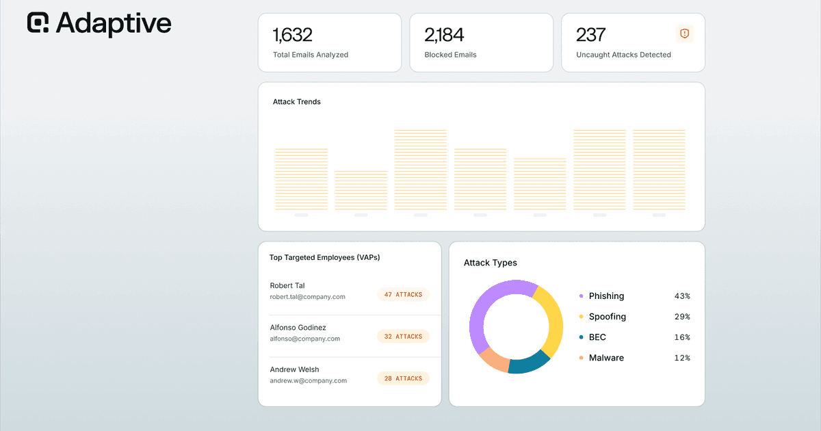This screenshot has width=821, height=431.
Task: Click the shield alert icon
Action: (684, 34)
